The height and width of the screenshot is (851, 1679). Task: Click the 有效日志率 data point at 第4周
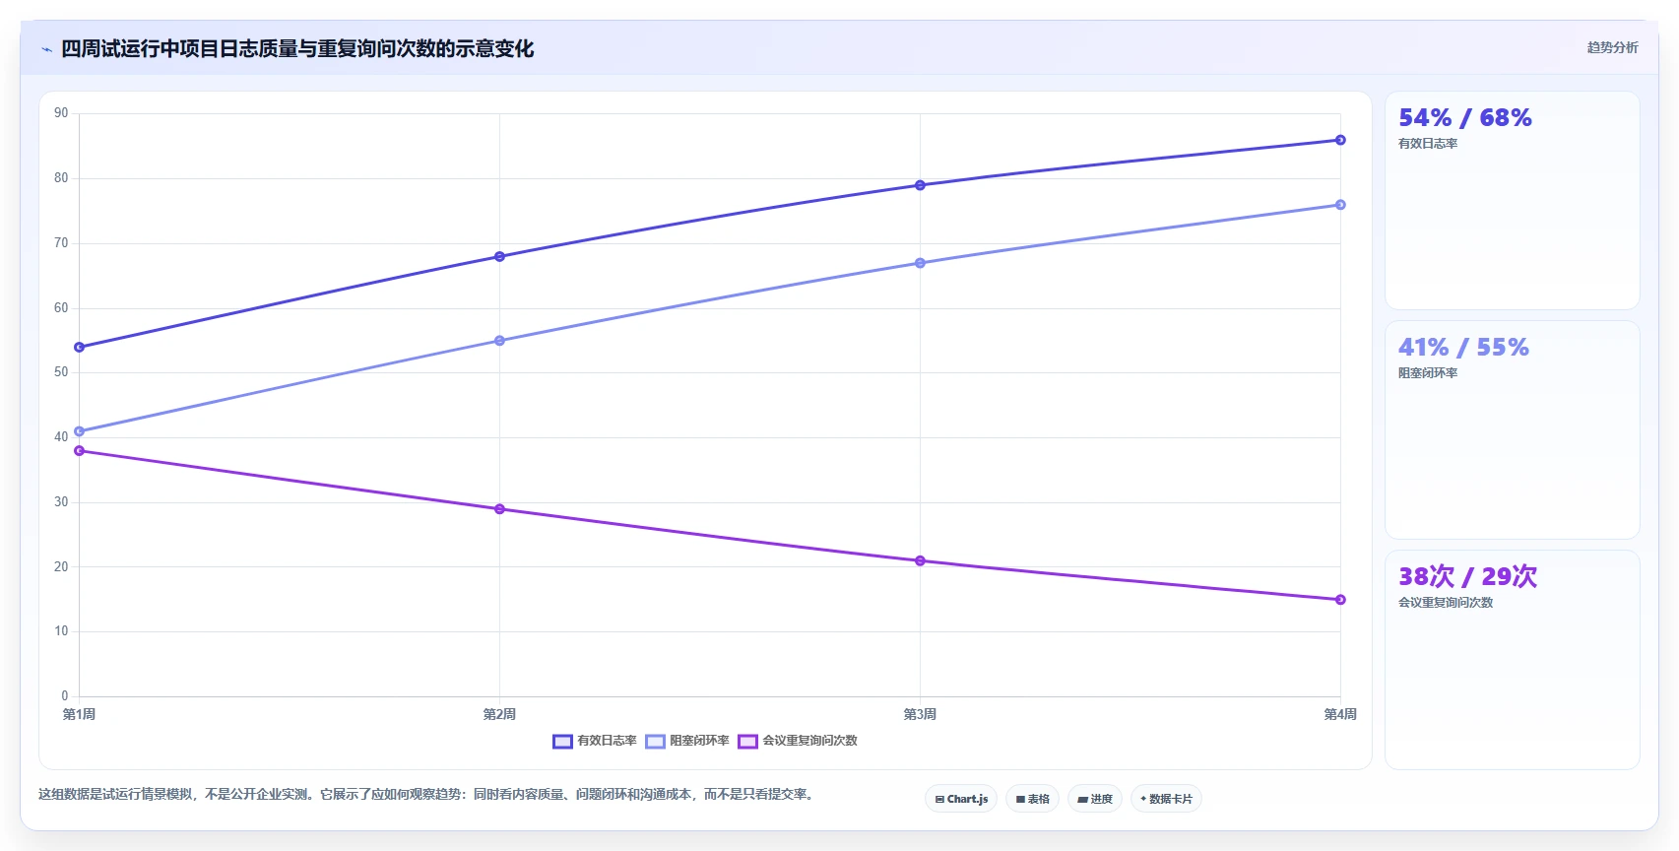[x=1340, y=140]
